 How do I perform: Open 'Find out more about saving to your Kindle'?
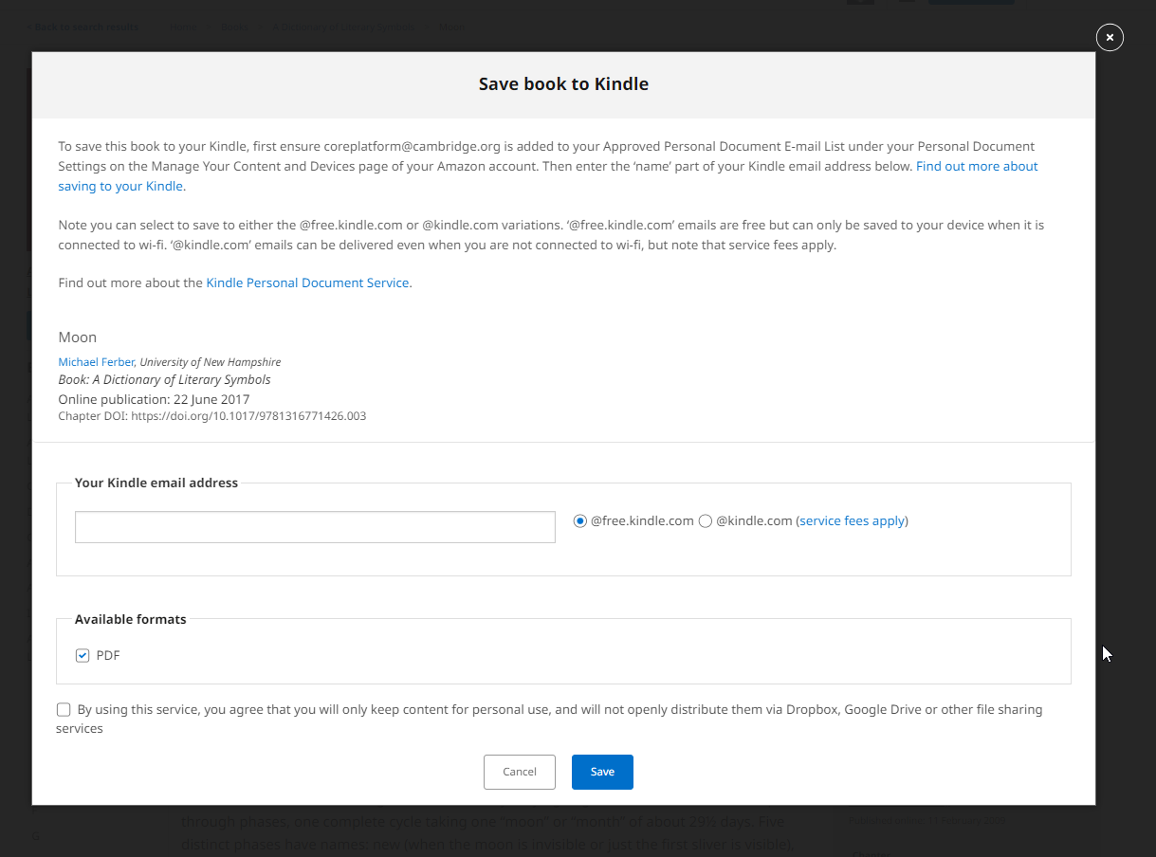click(x=976, y=166)
